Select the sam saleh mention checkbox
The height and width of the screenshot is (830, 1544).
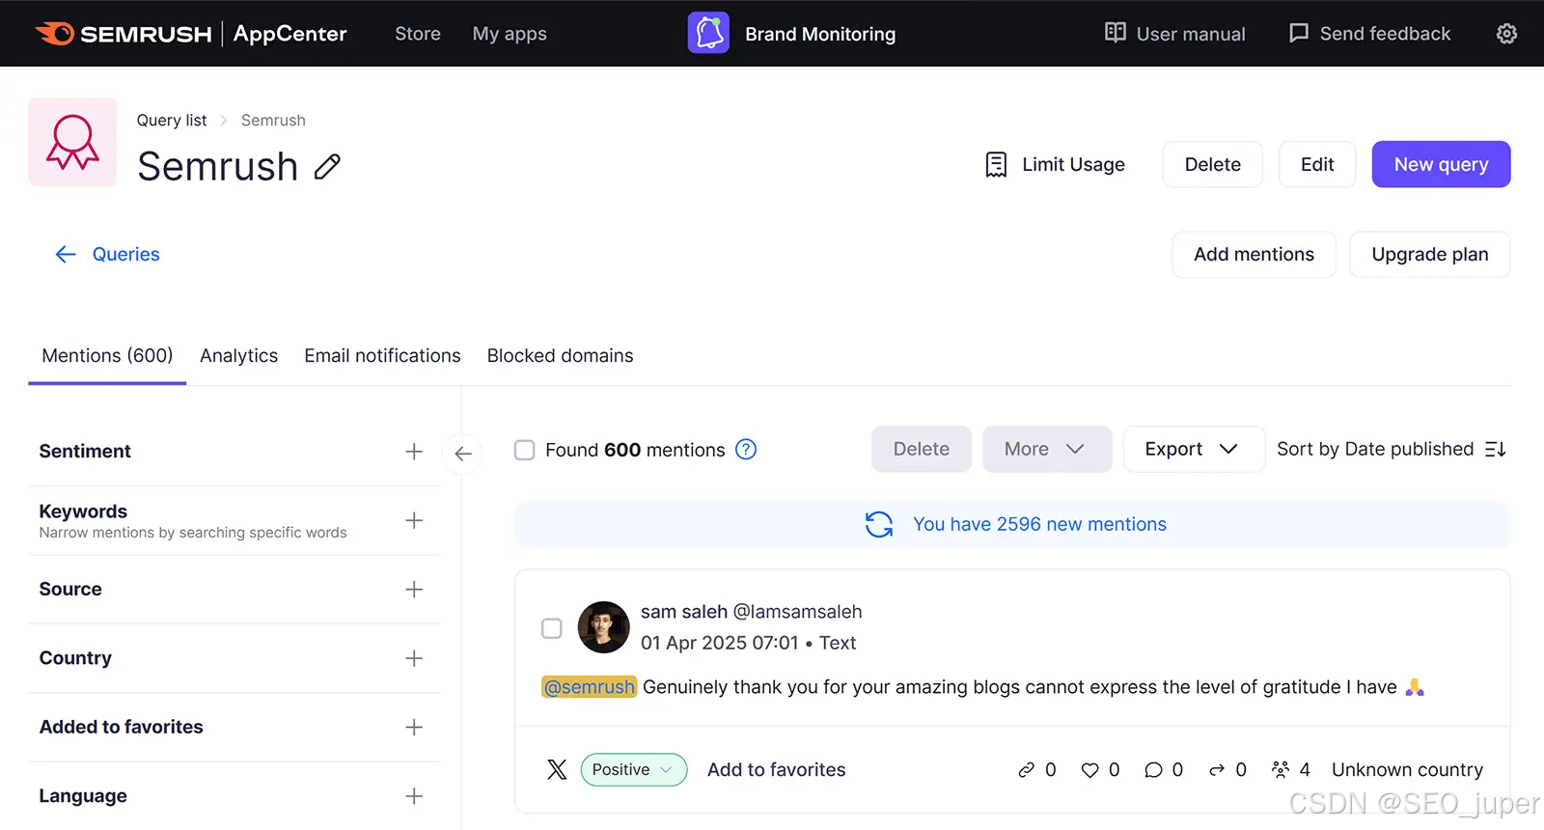point(552,628)
